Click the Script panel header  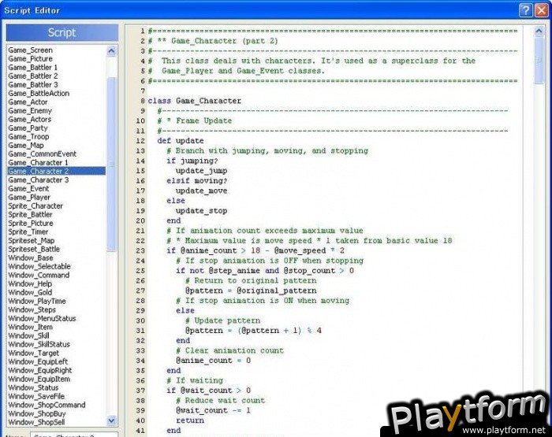click(62, 32)
